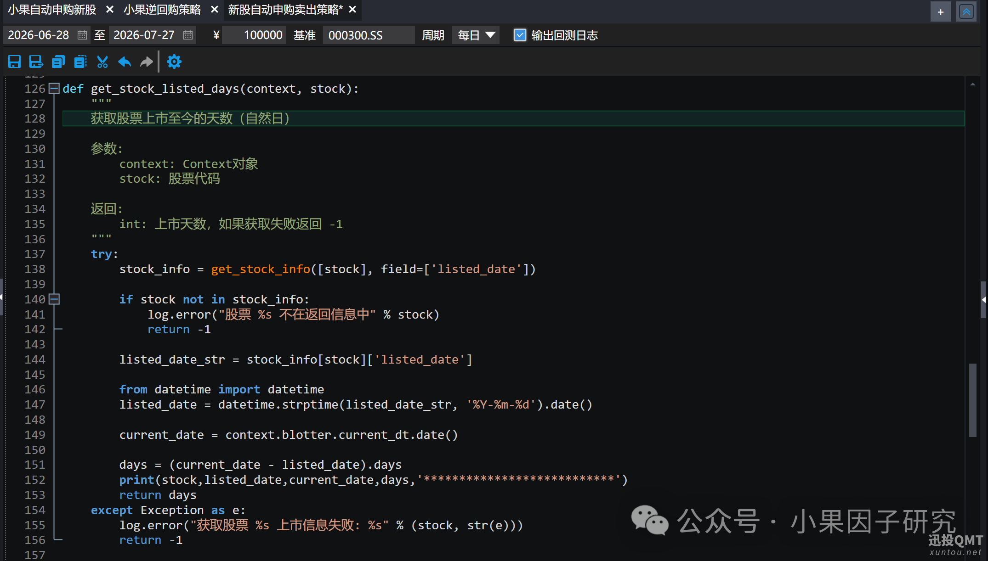Click the undo arrow icon
Screen dimensions: 988x561
[x=125, y=62]
